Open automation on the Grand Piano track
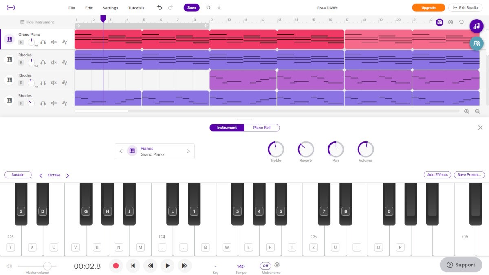The width and height of the screenshot is (489, 275). [65, 42]
